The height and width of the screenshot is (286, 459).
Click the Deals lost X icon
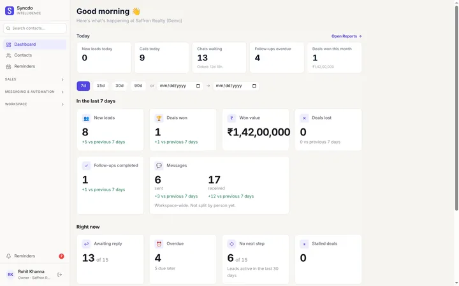tap(304, 118)
